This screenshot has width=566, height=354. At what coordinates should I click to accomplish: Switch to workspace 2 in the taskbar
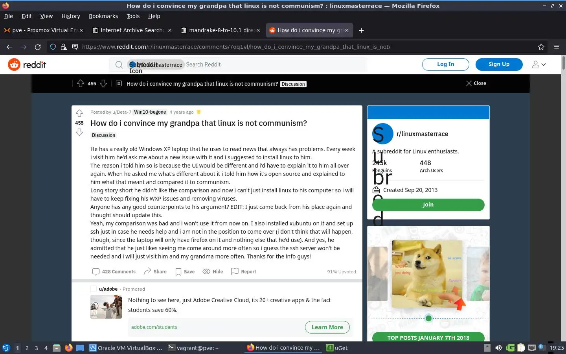click(27, 348)
